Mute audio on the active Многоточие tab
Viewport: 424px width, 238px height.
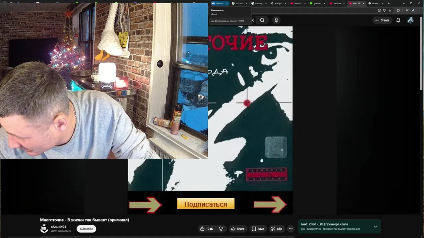[x=359, y=3]
